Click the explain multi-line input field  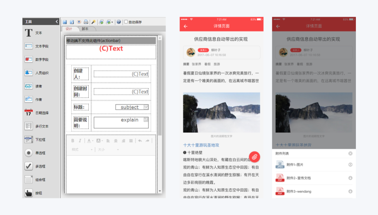pyautogui.click(x=121, y=122)
